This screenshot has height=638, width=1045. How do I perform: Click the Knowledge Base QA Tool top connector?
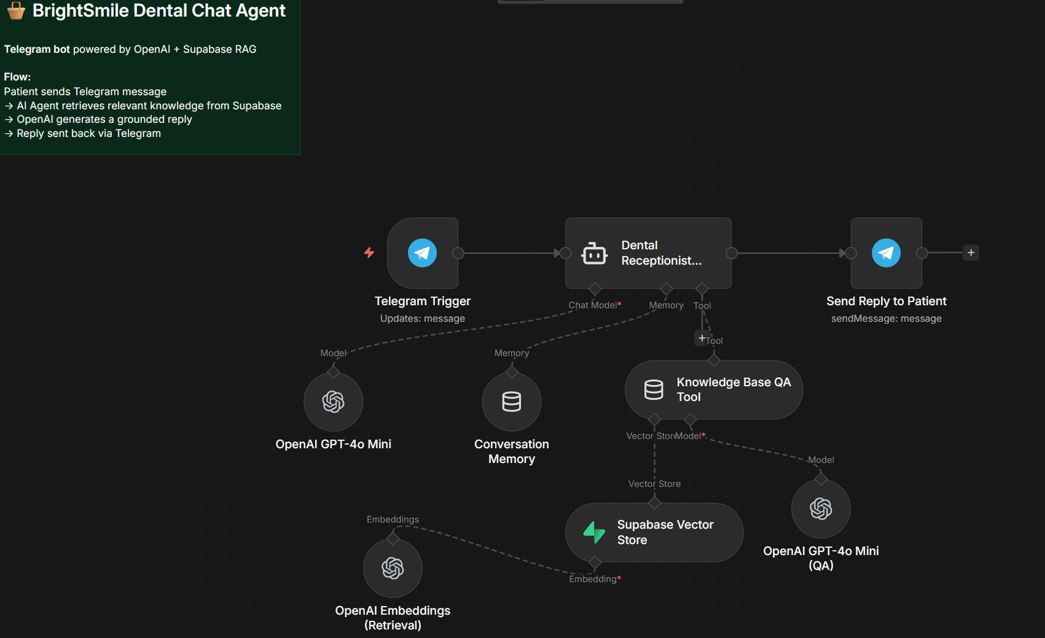click(x=714, y=360)
